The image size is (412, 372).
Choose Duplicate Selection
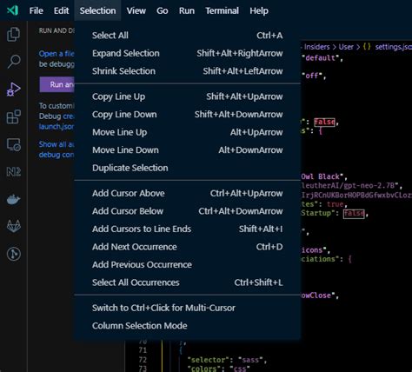tap(188, 168)
